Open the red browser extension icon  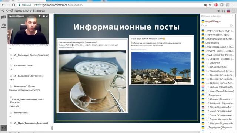coord(216,5)
